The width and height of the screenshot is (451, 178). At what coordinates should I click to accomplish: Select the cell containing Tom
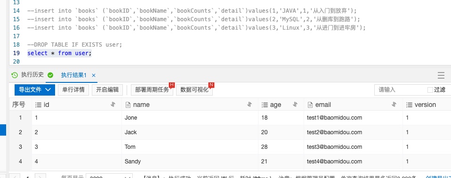190,147
